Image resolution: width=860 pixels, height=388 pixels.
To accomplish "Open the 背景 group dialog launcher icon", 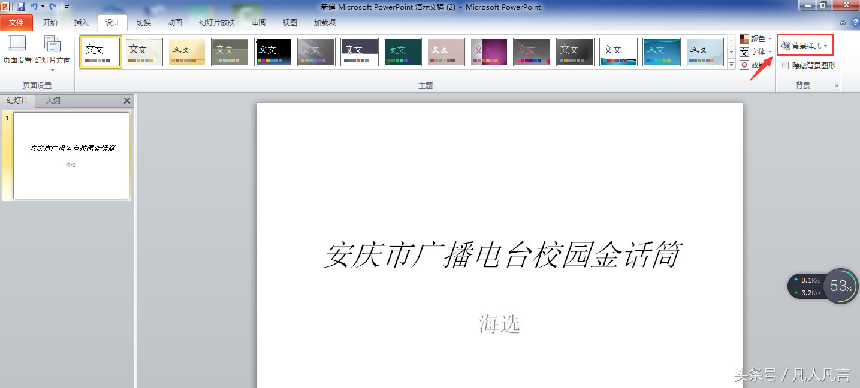I will [x=835, y=86].
